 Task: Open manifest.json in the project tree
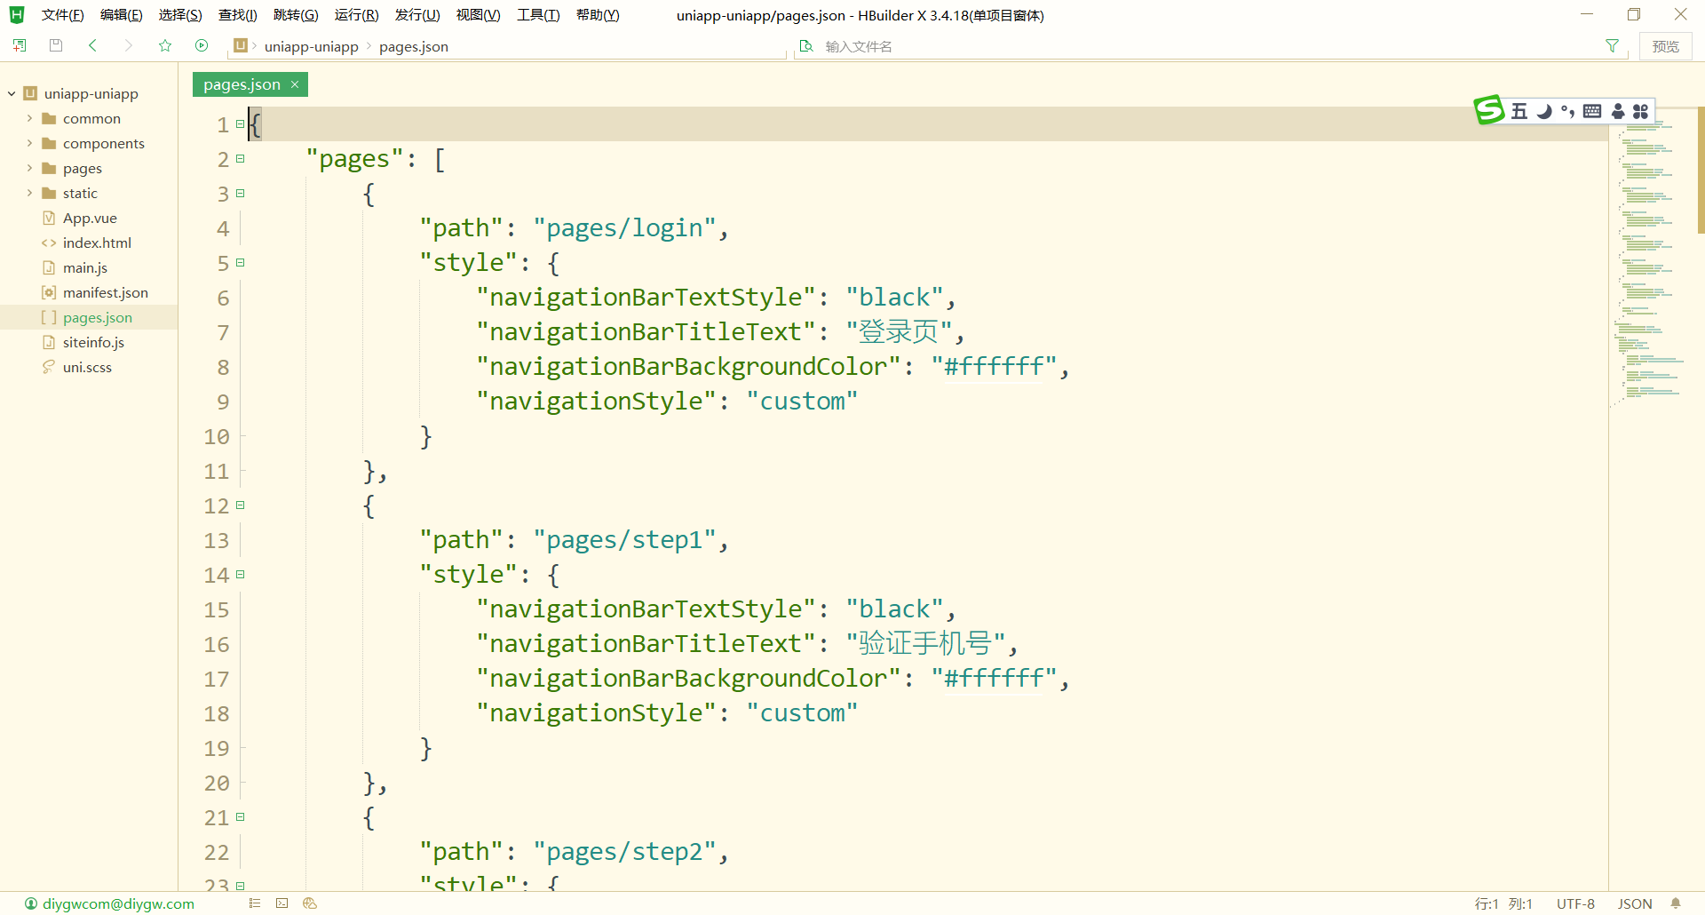click(106, 292)
